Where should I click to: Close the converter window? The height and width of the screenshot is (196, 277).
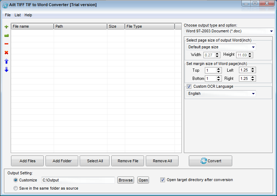tap(267, 4)
